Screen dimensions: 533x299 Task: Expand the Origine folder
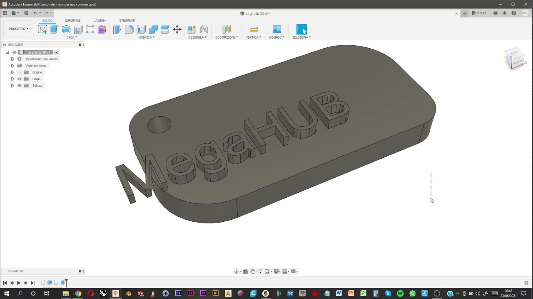pos(12,72)
